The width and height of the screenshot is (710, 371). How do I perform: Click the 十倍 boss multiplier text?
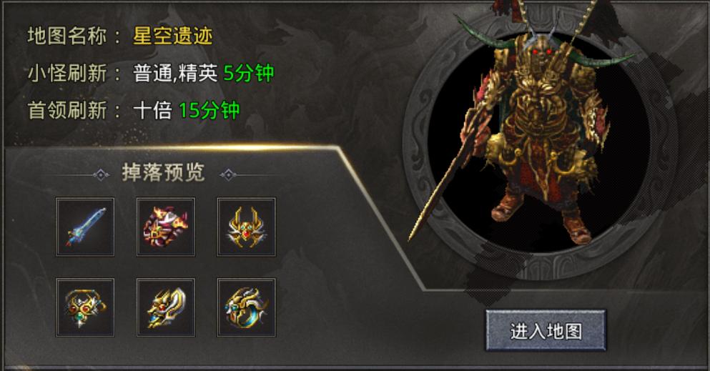(x=152, y=110)
